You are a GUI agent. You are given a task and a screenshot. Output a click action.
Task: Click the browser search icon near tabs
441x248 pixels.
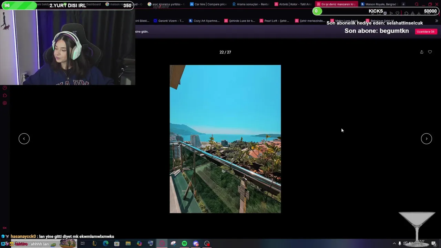[417, 4]
